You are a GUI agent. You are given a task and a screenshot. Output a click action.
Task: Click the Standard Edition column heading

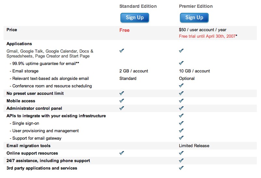click(138, 6)
